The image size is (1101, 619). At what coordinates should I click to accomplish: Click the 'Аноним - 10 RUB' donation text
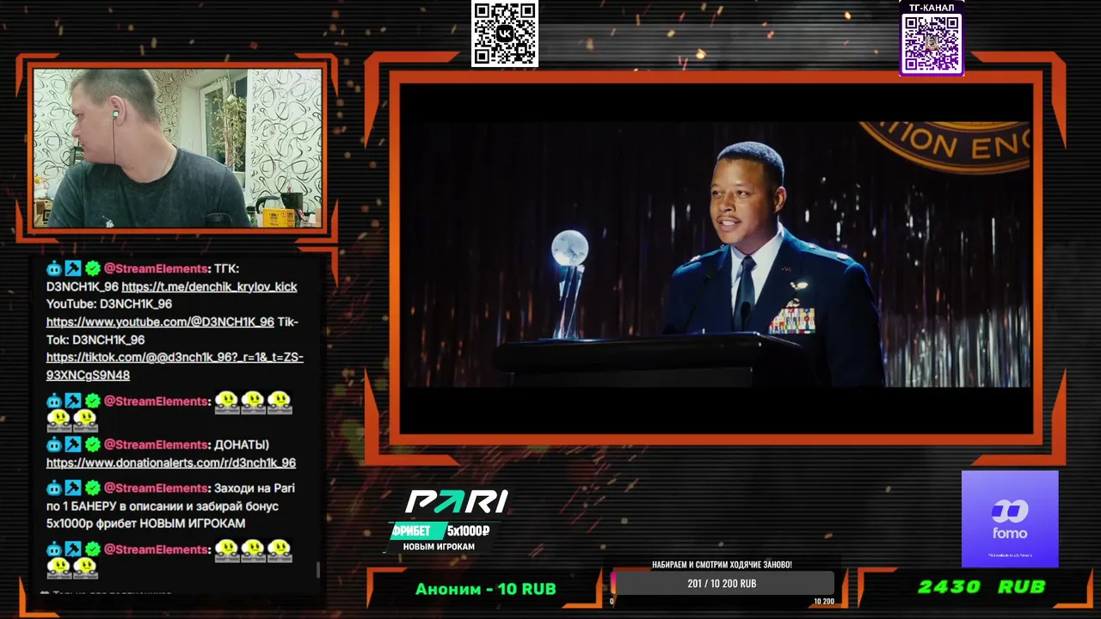click(485, 589)
